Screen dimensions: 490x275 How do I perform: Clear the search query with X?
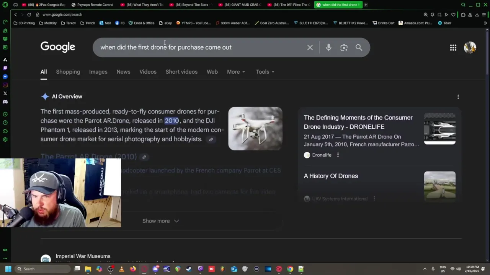pos(310,47)
